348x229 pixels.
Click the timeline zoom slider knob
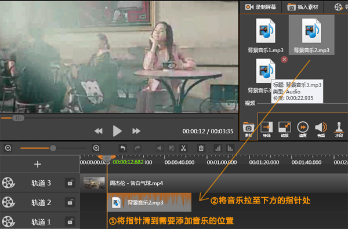point(53,148)
